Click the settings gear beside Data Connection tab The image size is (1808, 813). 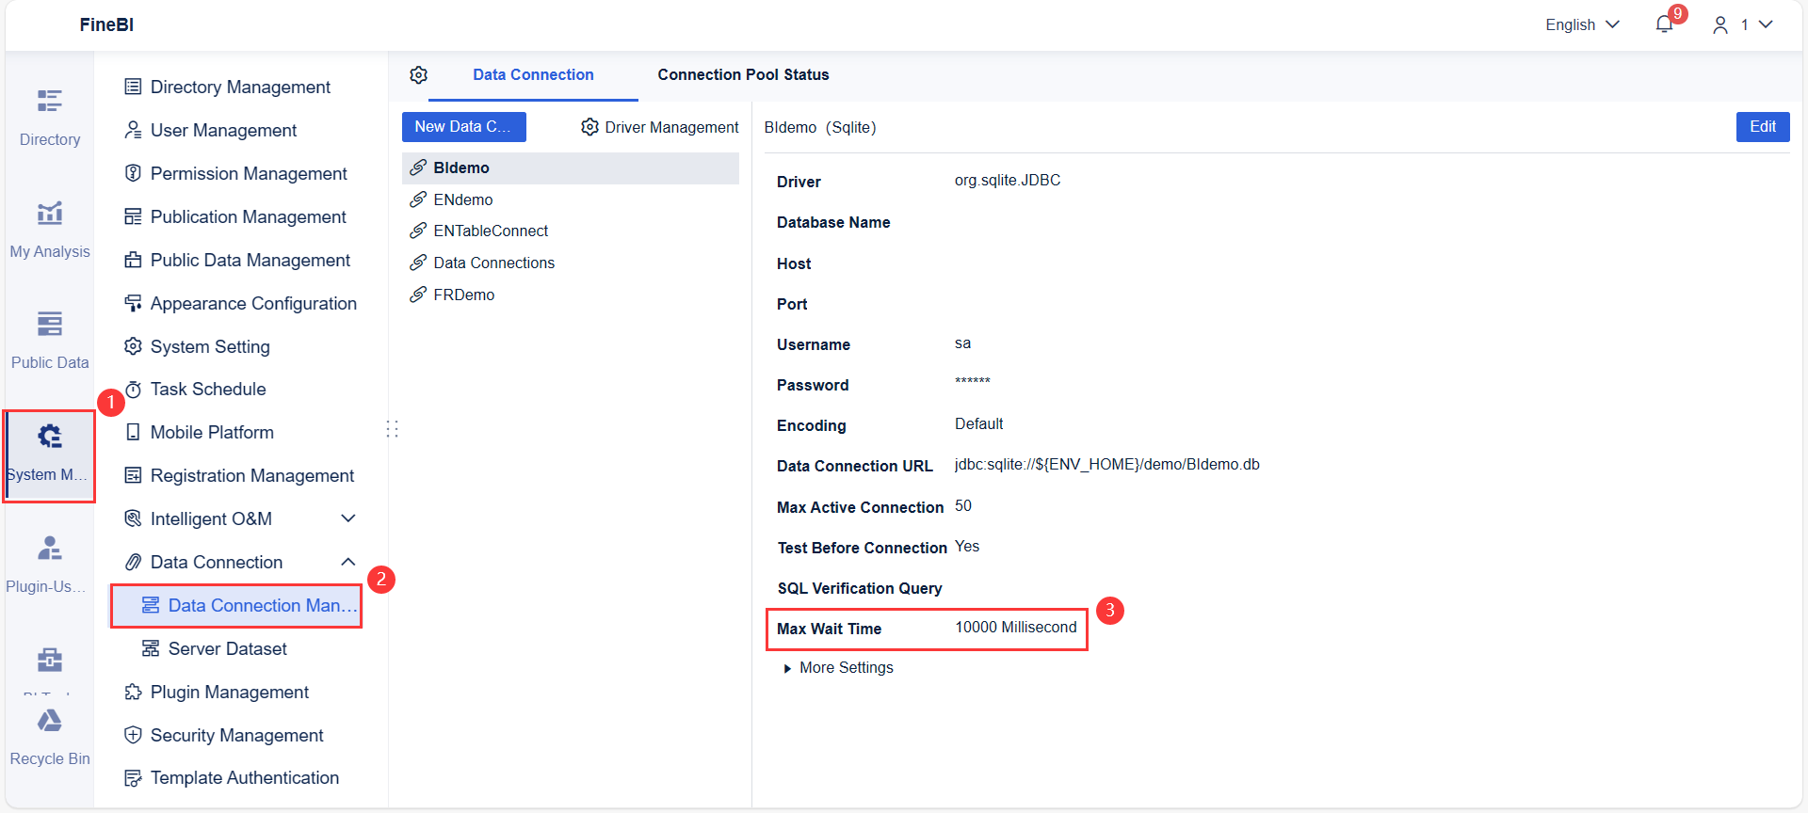point(419,75)
